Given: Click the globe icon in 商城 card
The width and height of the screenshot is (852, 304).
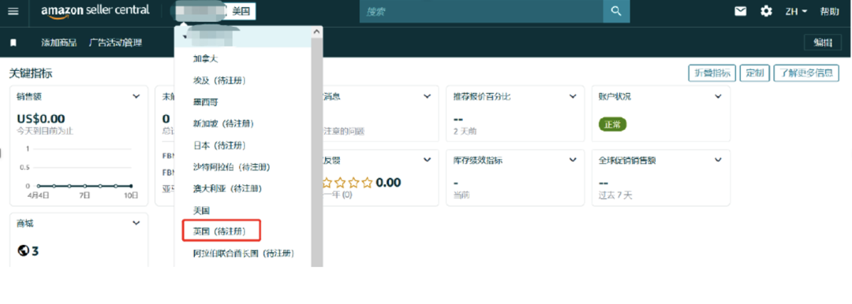Looking at the screenshot, I should point(23,250).
